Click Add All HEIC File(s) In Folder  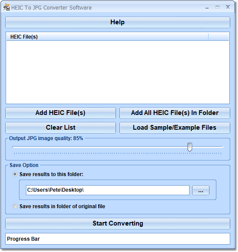175,113
